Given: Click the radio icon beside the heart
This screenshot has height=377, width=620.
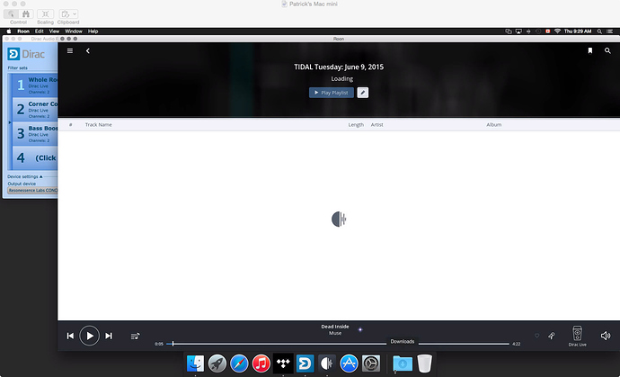Looking at the screenshot, I should (x=552, y=336).
